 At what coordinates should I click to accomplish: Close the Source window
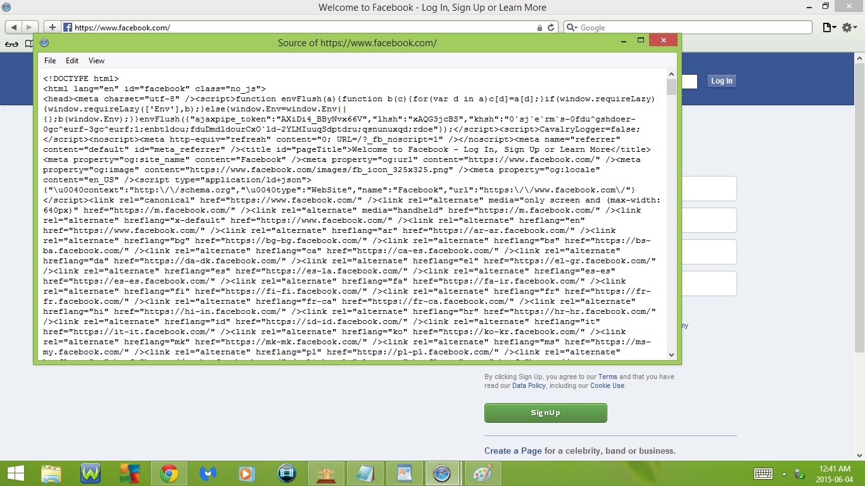pyautogui.click(x=663, y=40)
